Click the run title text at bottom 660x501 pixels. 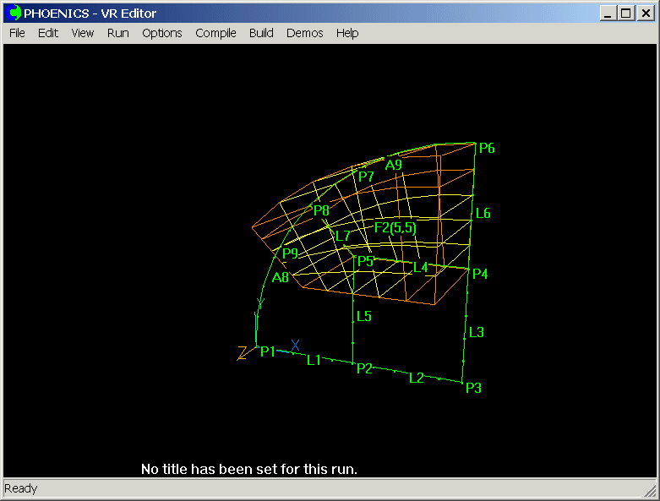click(249, 469)
